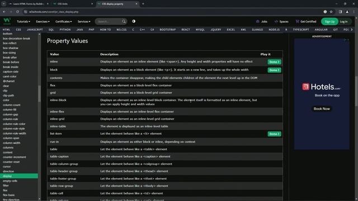
Task: Select HTML in topic navigation bar
Action: [6, 30]
